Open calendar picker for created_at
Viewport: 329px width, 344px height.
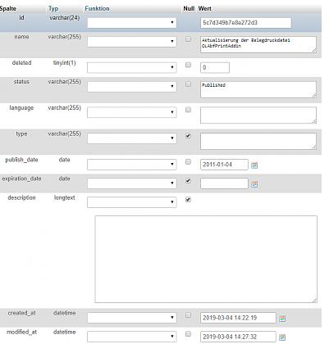(x=282, y=319)
